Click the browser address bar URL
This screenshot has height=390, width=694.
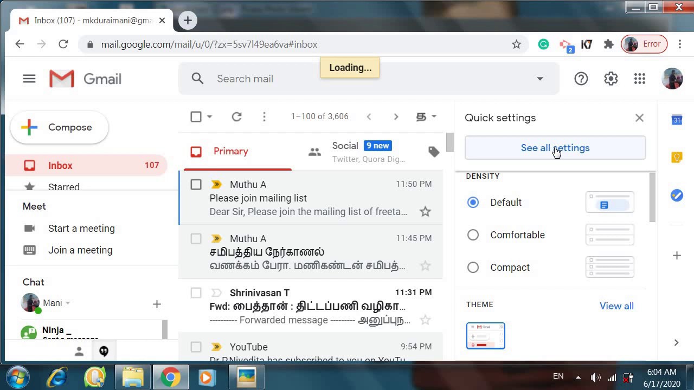[x=209, y=44]
